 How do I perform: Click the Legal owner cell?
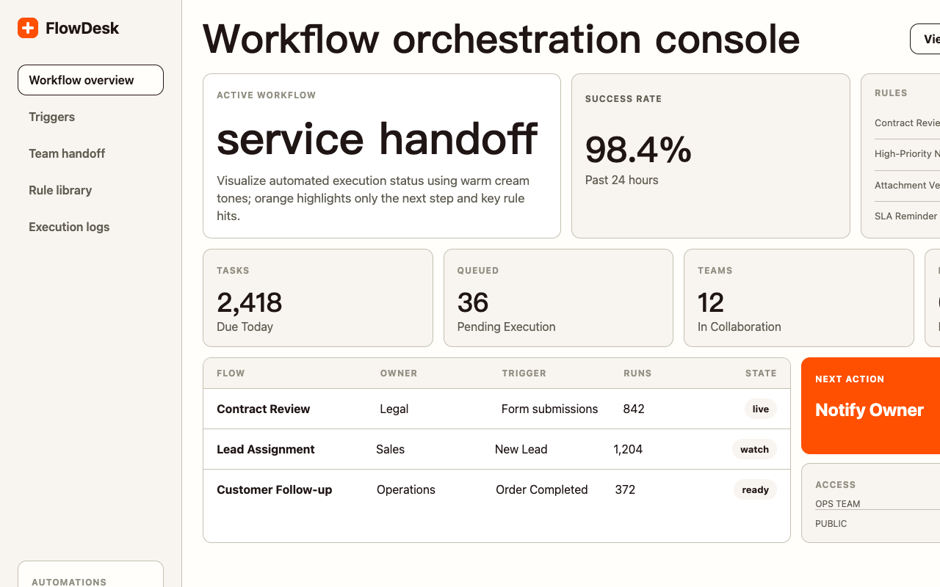pyautogui.click(x=394, y=409)
